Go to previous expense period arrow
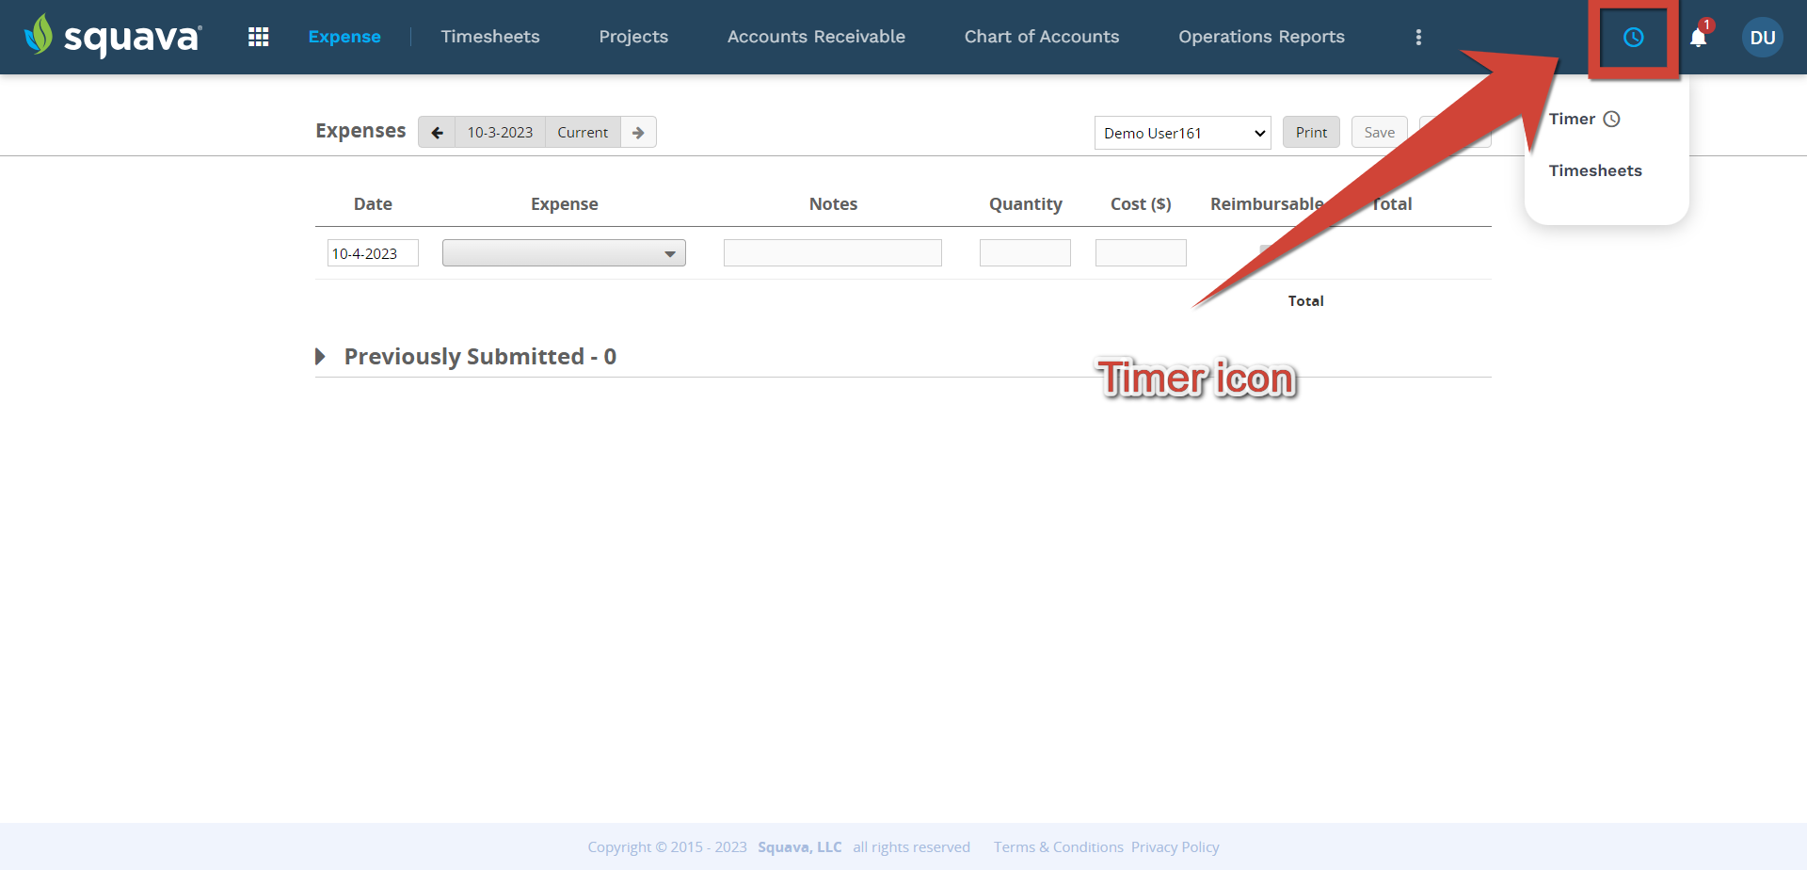This screenshot has height=870, width=1807. [437, 132]
